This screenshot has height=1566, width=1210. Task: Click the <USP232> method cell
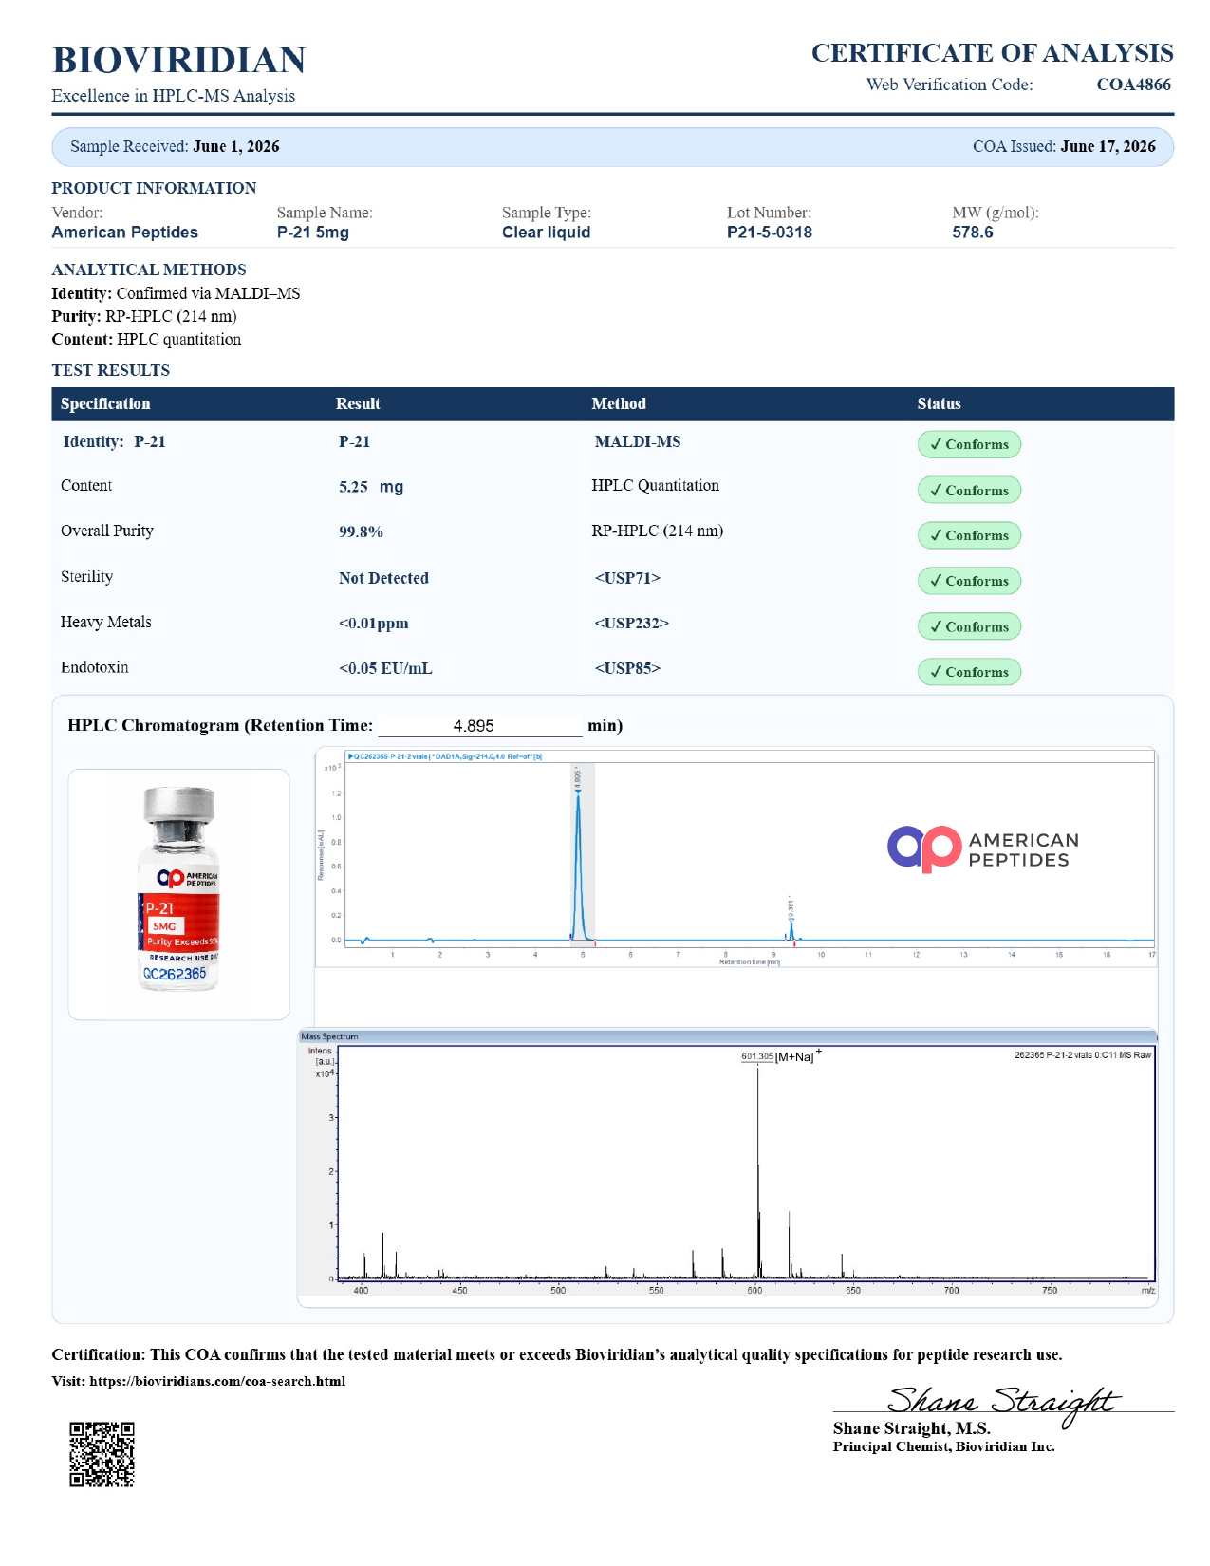pos(632,624)
